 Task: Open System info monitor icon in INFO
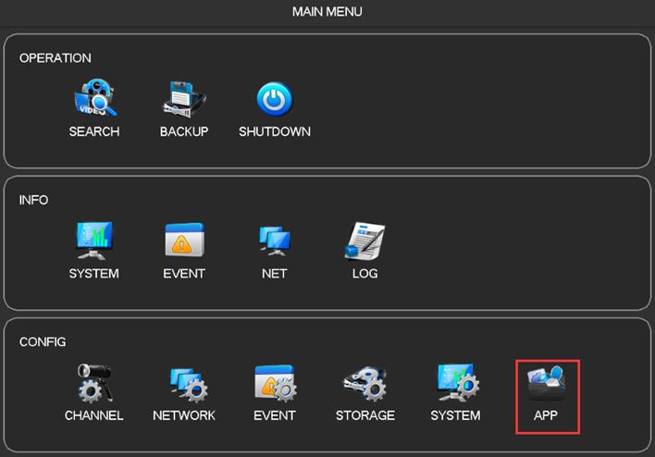[93, 241]
